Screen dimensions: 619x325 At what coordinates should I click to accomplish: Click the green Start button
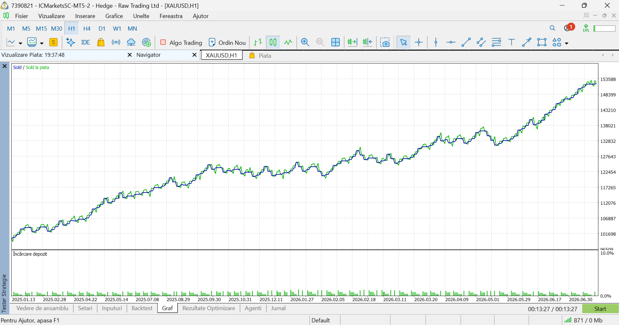(600, 309)
